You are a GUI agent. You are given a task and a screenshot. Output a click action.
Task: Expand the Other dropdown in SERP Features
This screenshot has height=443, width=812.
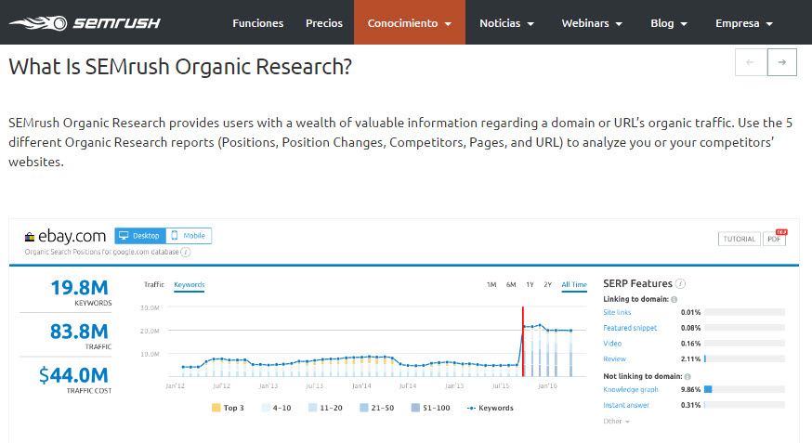click(616, 422)
